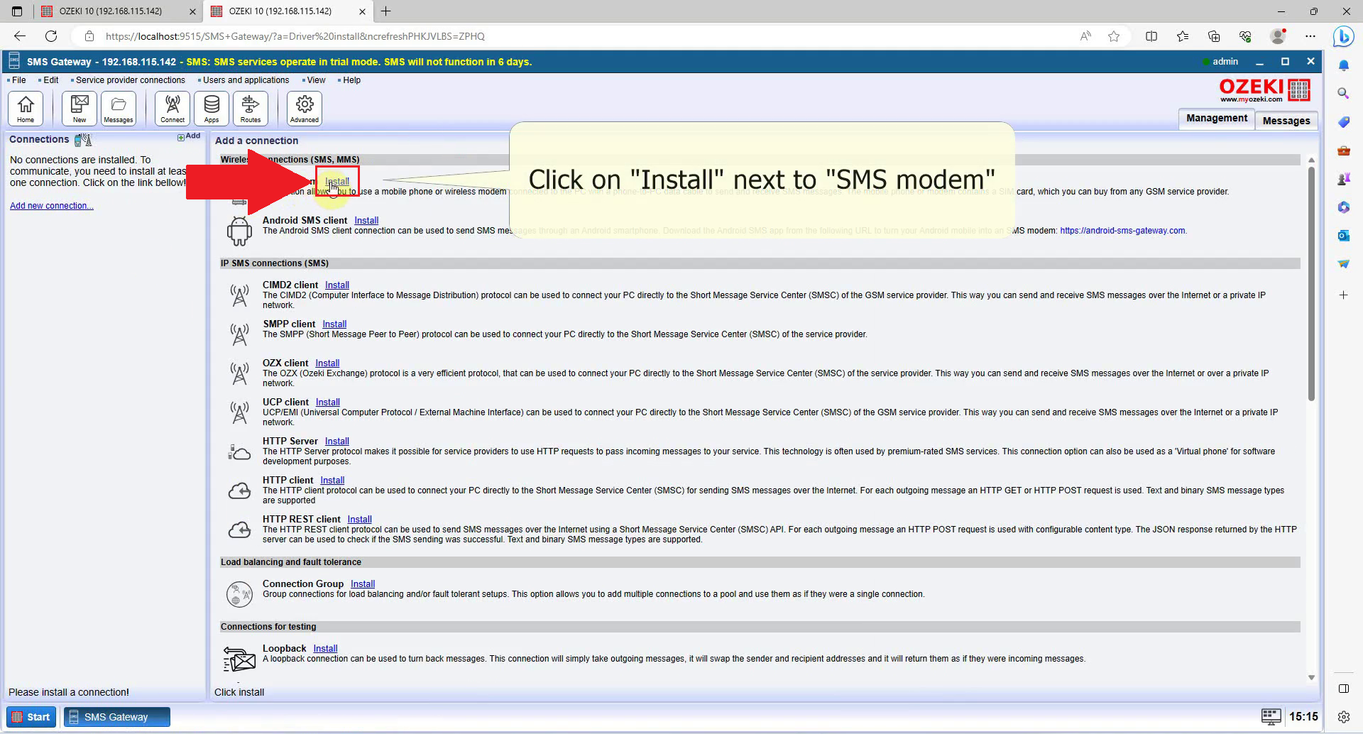Image resolution: width=1363 pixels, height=734 pixels.
Task: Open a new browser tab
Action: pos(385,11)
